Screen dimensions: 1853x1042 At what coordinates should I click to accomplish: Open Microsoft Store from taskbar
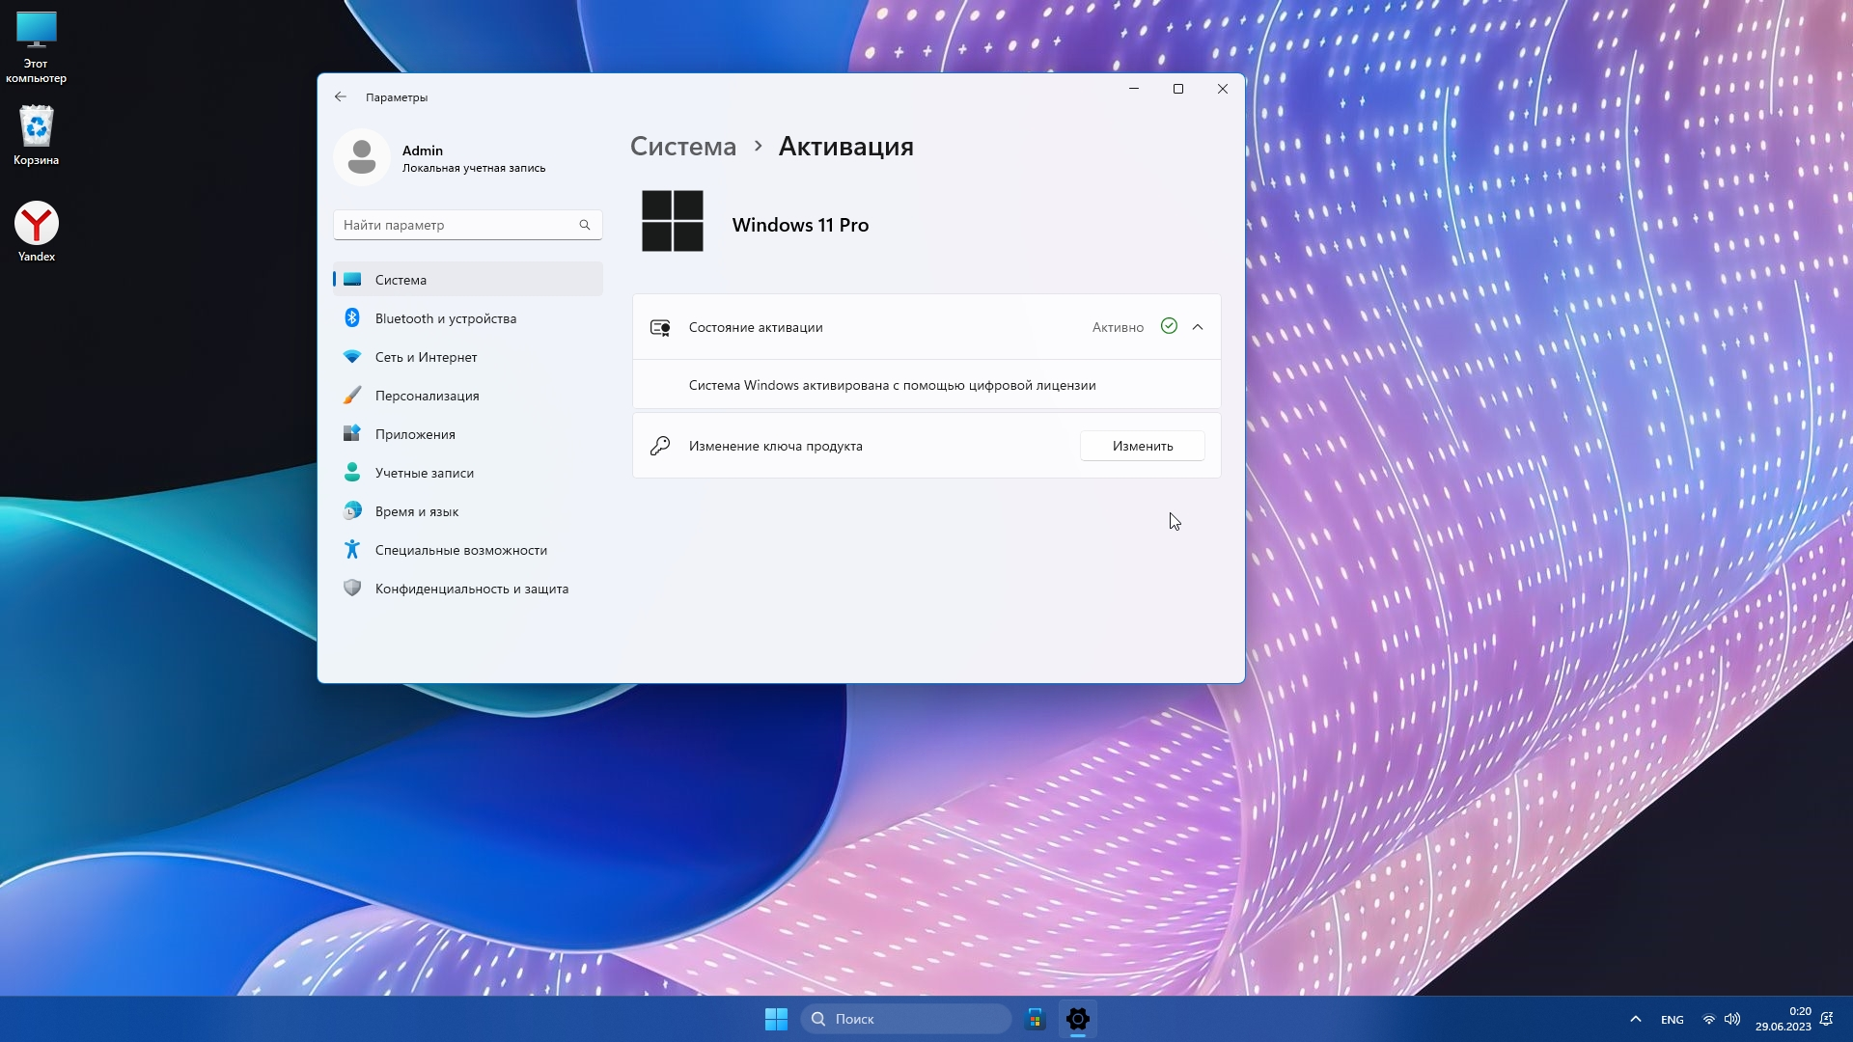click(1035, 1019)
